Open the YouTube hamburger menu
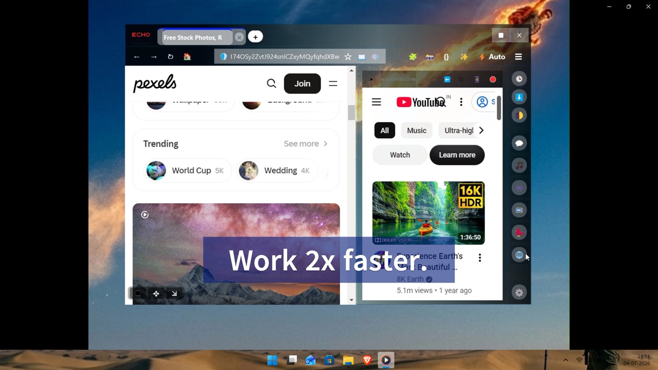 coord(376,102)
